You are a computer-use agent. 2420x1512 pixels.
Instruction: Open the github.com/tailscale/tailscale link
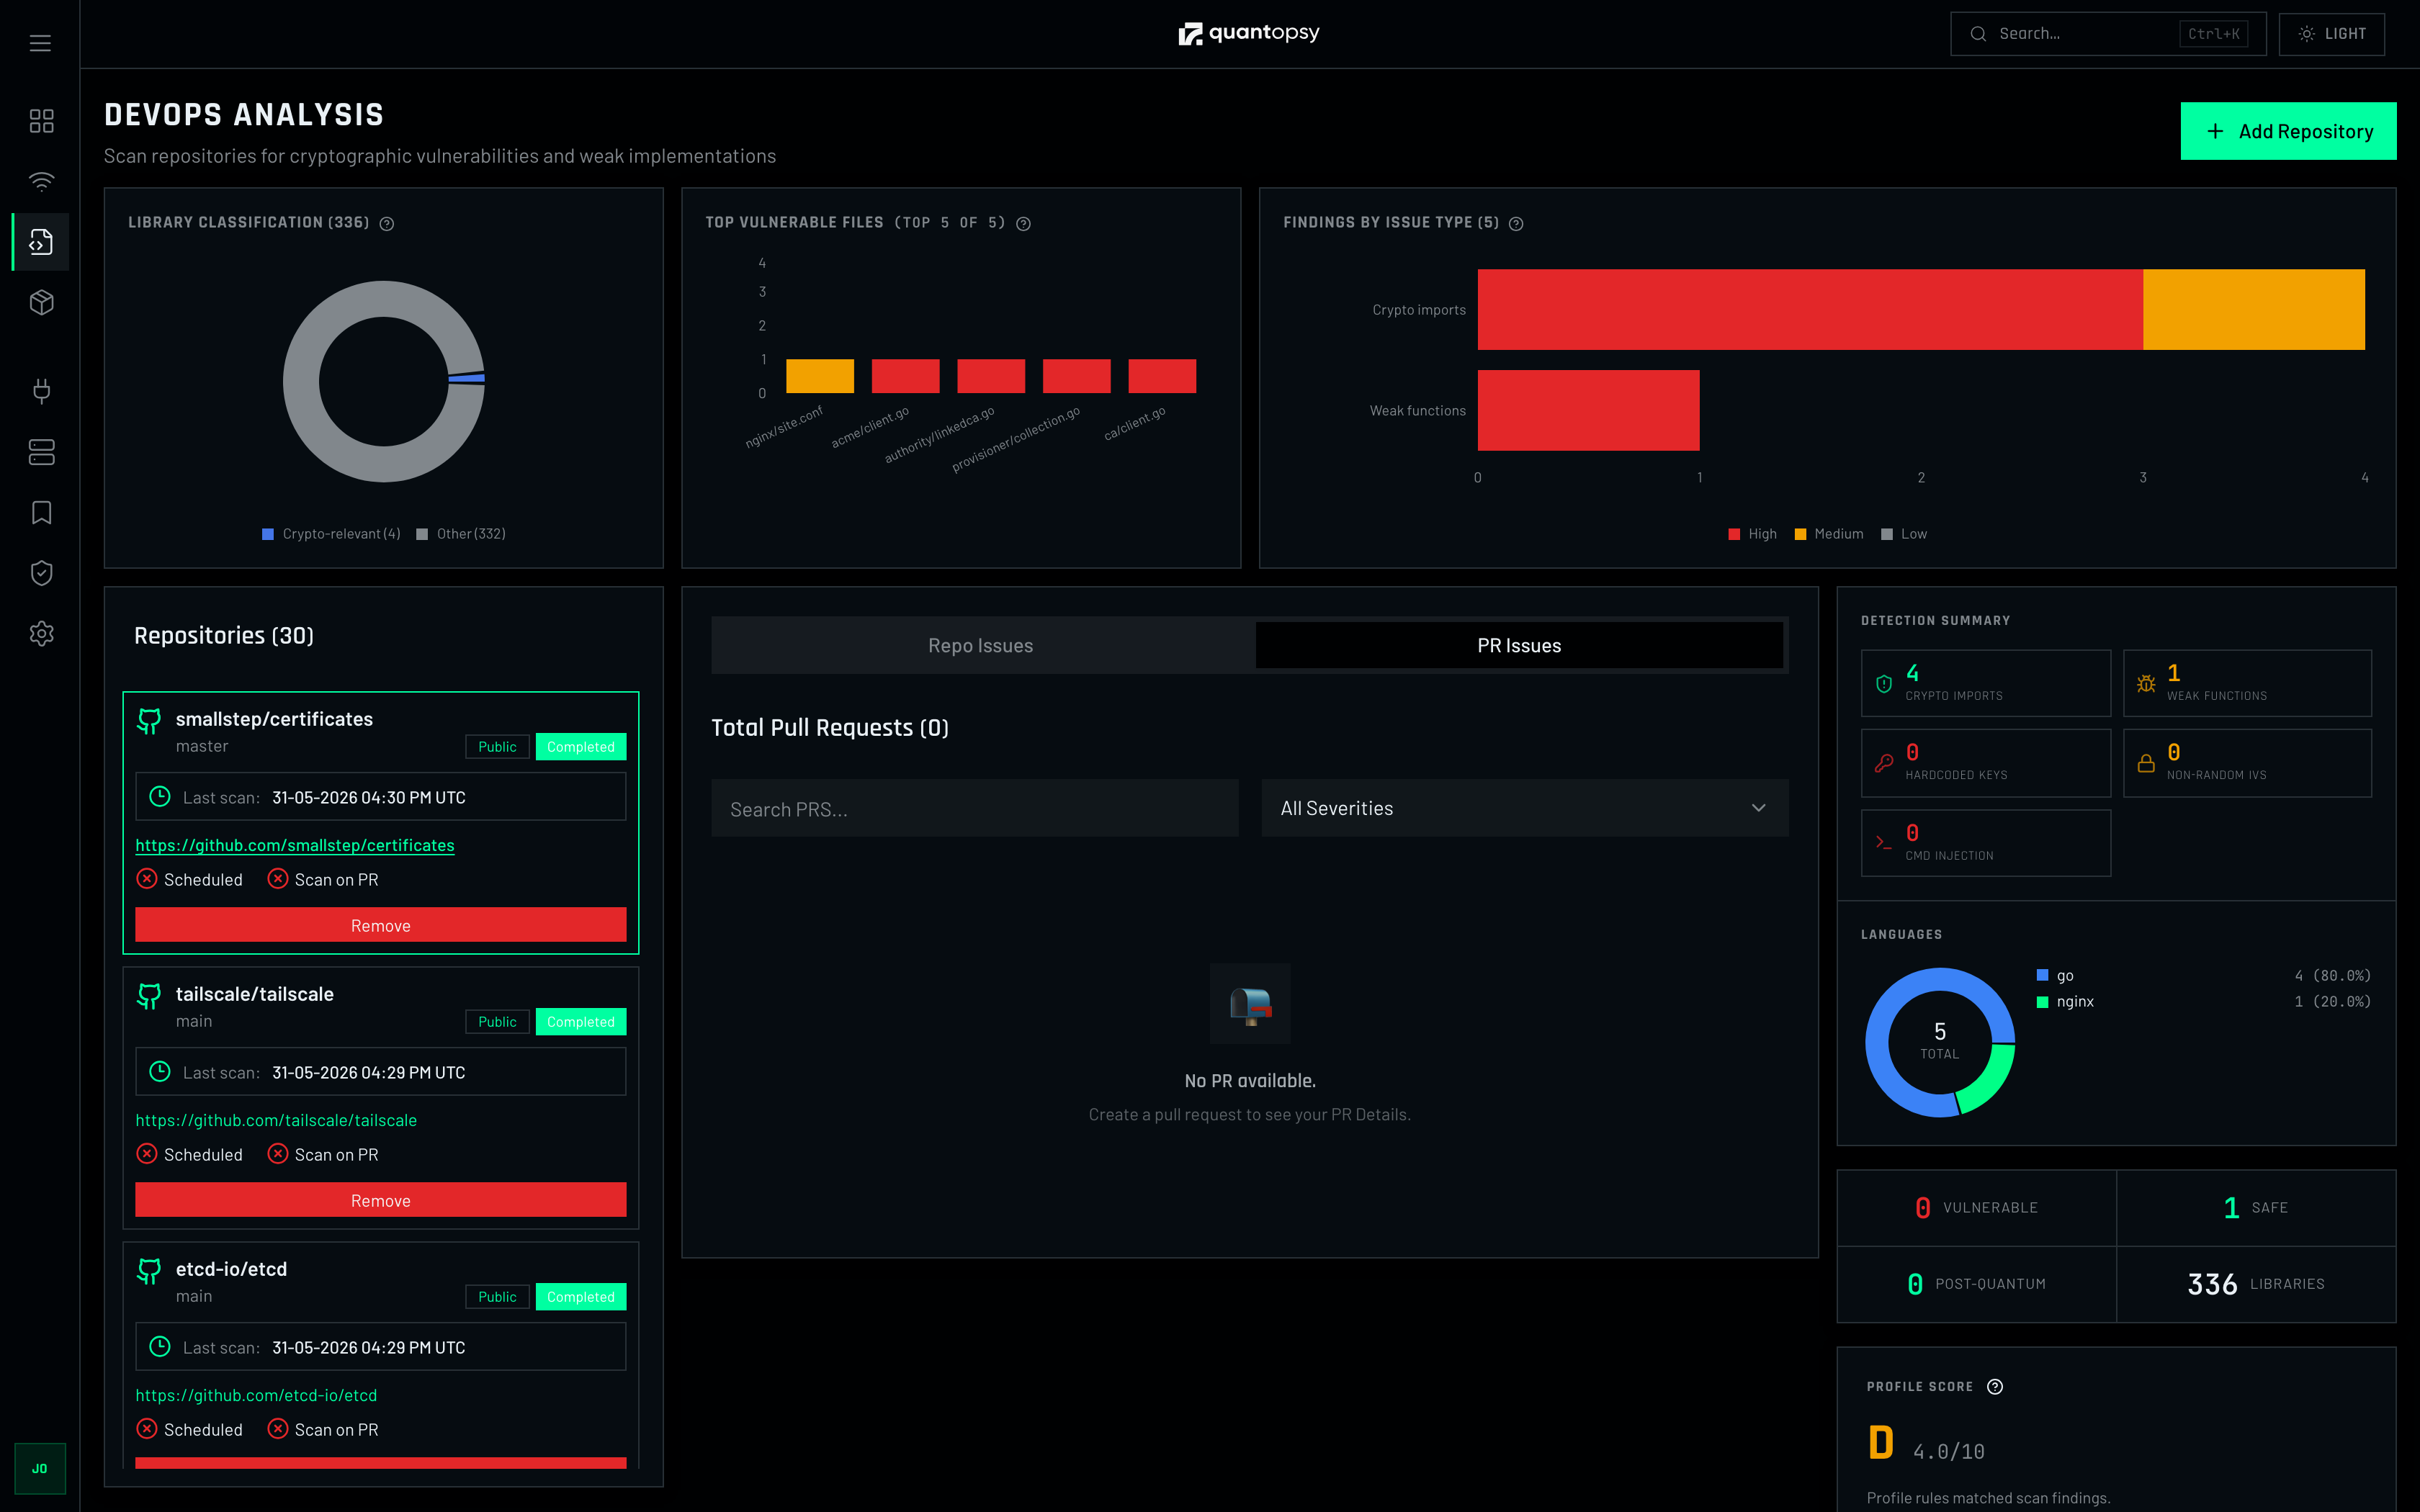276,1120
